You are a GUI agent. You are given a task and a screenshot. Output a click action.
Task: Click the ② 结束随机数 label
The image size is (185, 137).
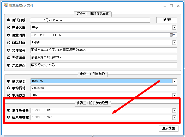click(18, 117)
